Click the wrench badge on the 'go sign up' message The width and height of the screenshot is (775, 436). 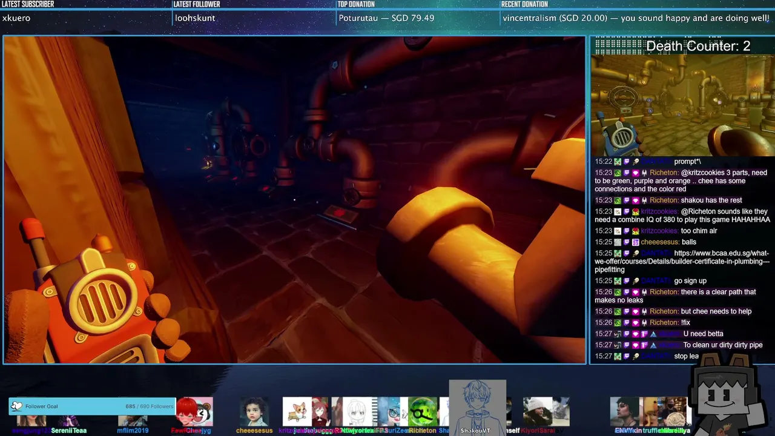click(x=636, y=281)
